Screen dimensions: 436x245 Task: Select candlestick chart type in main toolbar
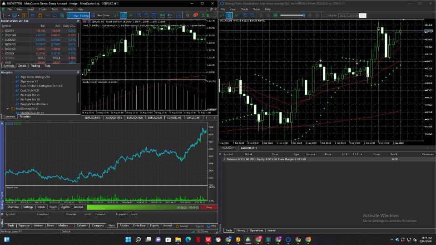pos(124,15)
